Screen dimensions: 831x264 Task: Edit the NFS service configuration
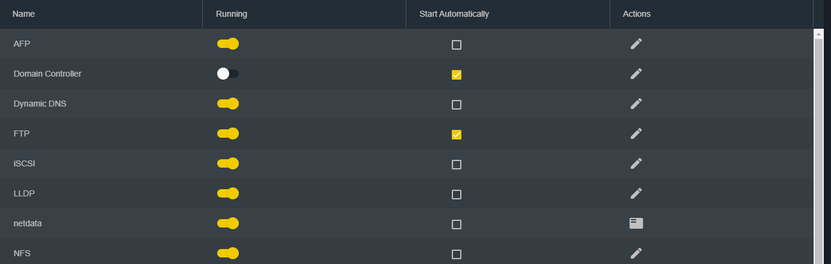(636, 253)
